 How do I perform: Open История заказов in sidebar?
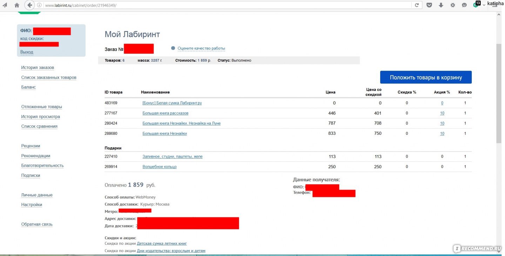tap(38, 68)
